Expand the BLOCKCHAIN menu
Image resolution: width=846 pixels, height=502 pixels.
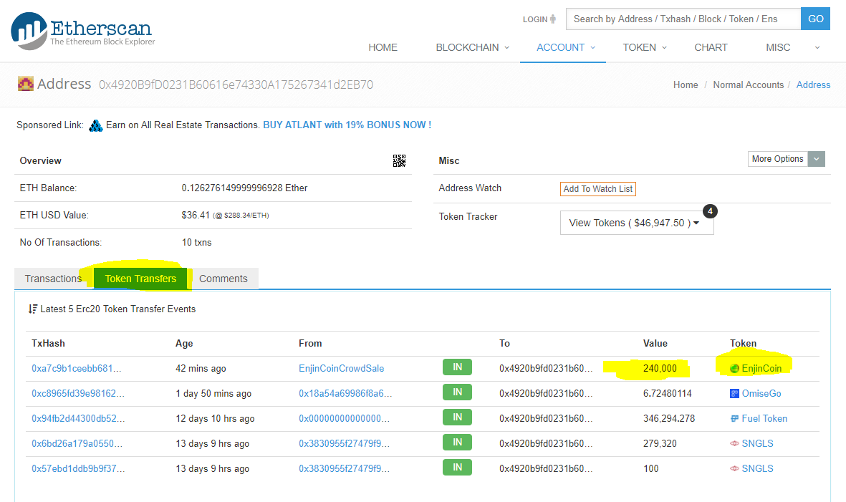[x=472, y=47]
